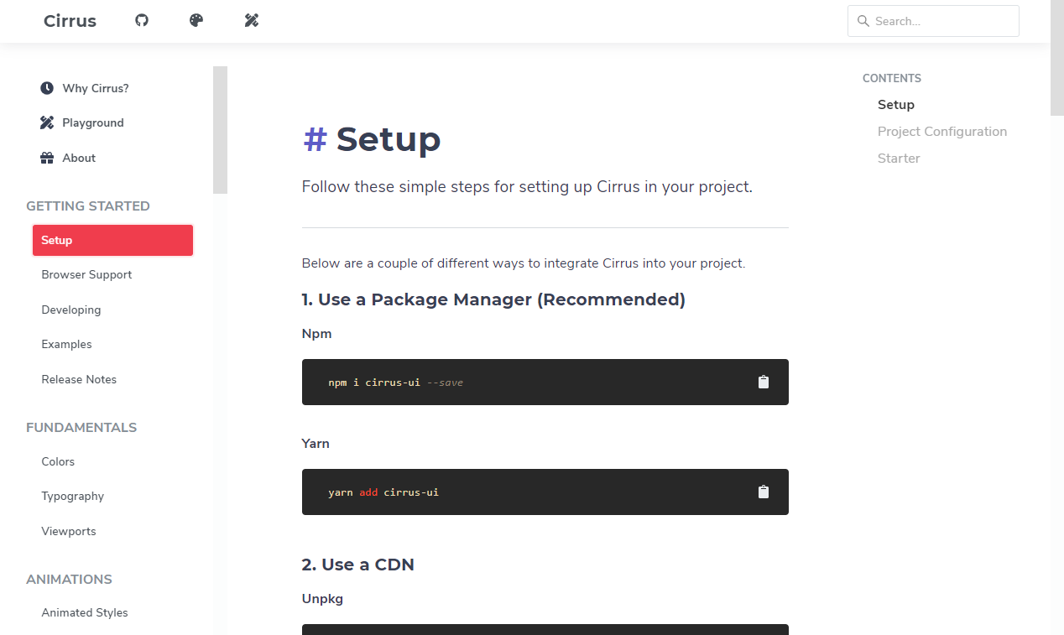Open the palette icon in the header
Viewport: 1064px width, 635px height.
click(x=196, y=20)
